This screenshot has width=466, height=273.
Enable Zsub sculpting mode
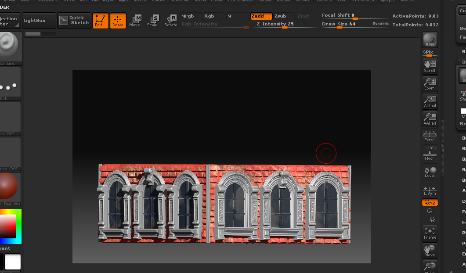point(280,16)
